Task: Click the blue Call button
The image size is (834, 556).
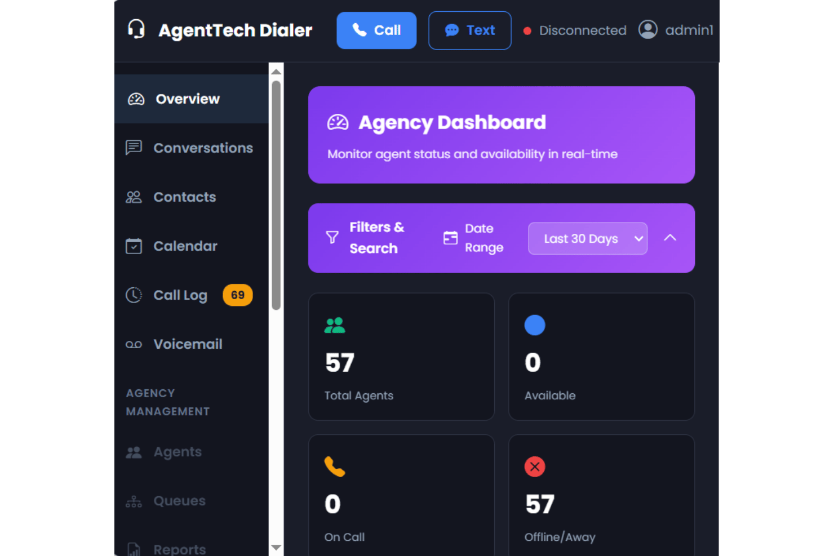Action: 376,30
